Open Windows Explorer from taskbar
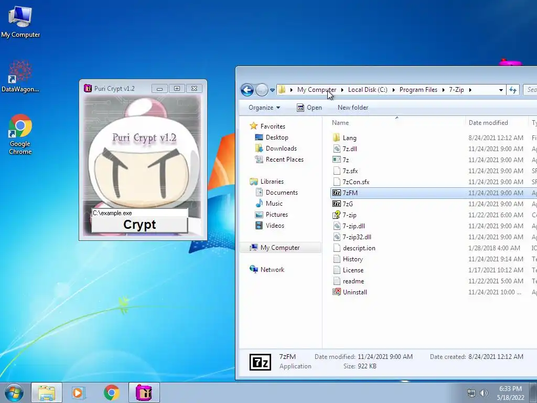 pyautogui.click(x=47, y=393)
